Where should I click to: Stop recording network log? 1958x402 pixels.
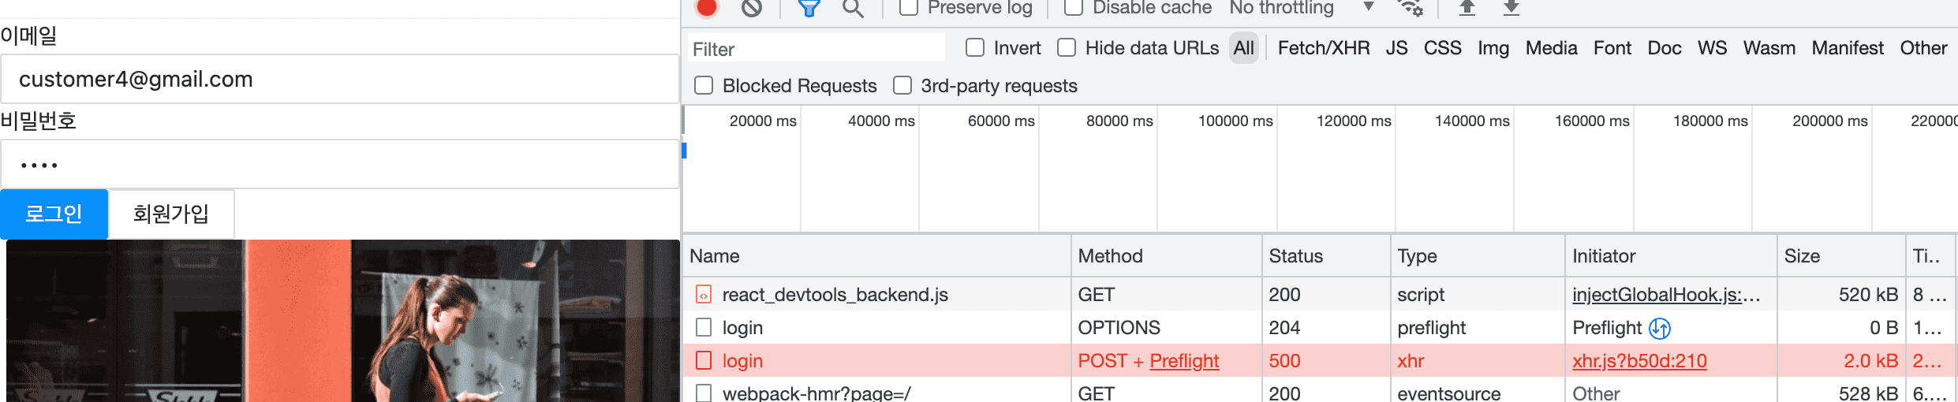707,7
